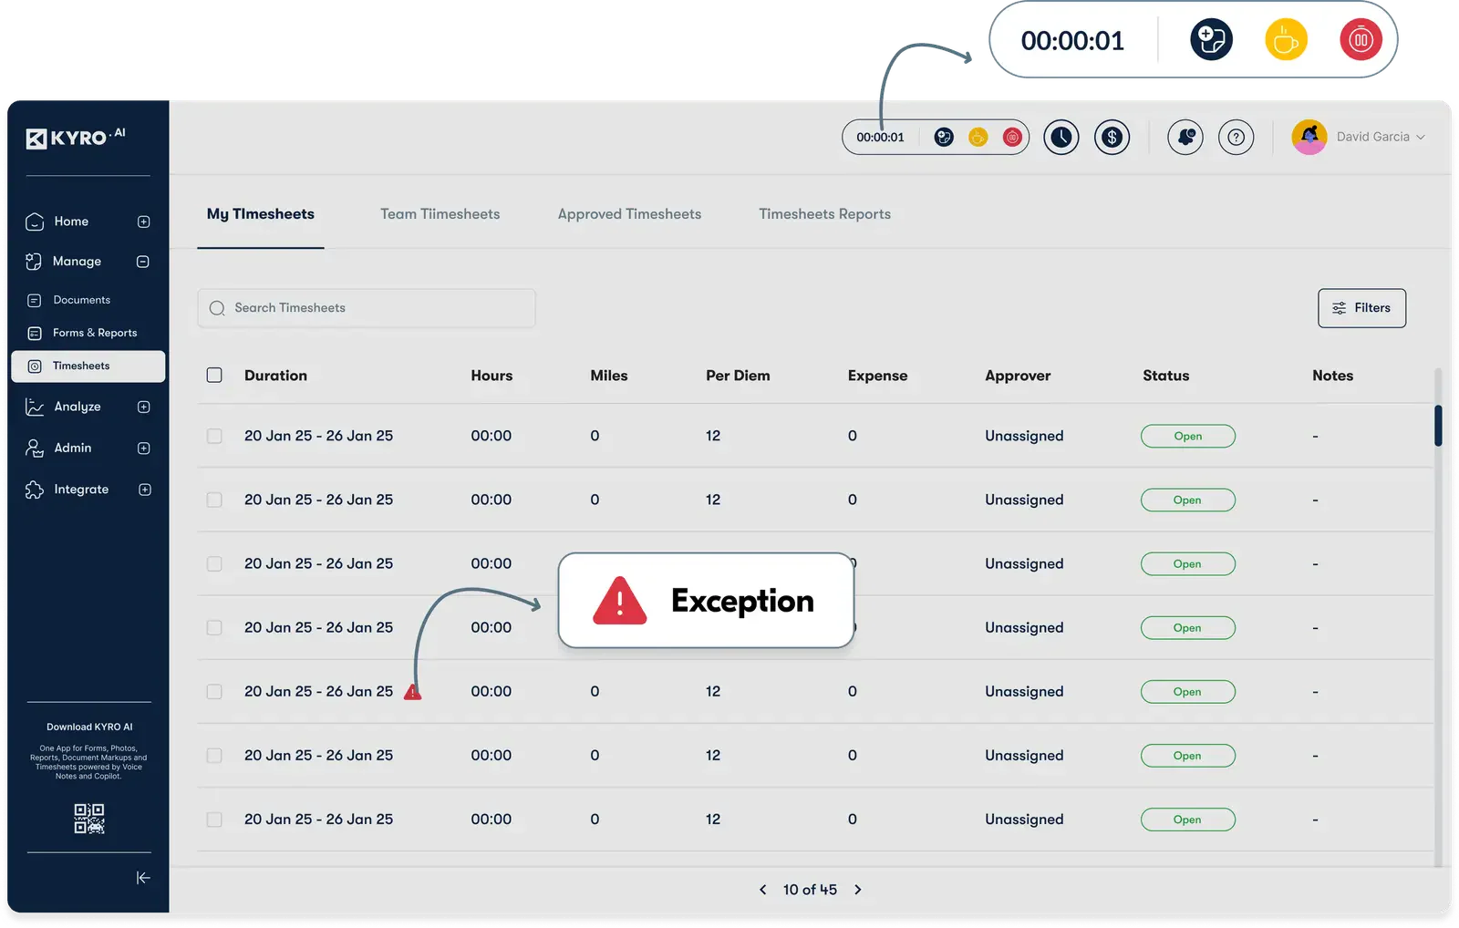This screenshot has height=928, width=1459.
Task: Open the Timesheets Reports tab
Action: (x=824, y=214)
